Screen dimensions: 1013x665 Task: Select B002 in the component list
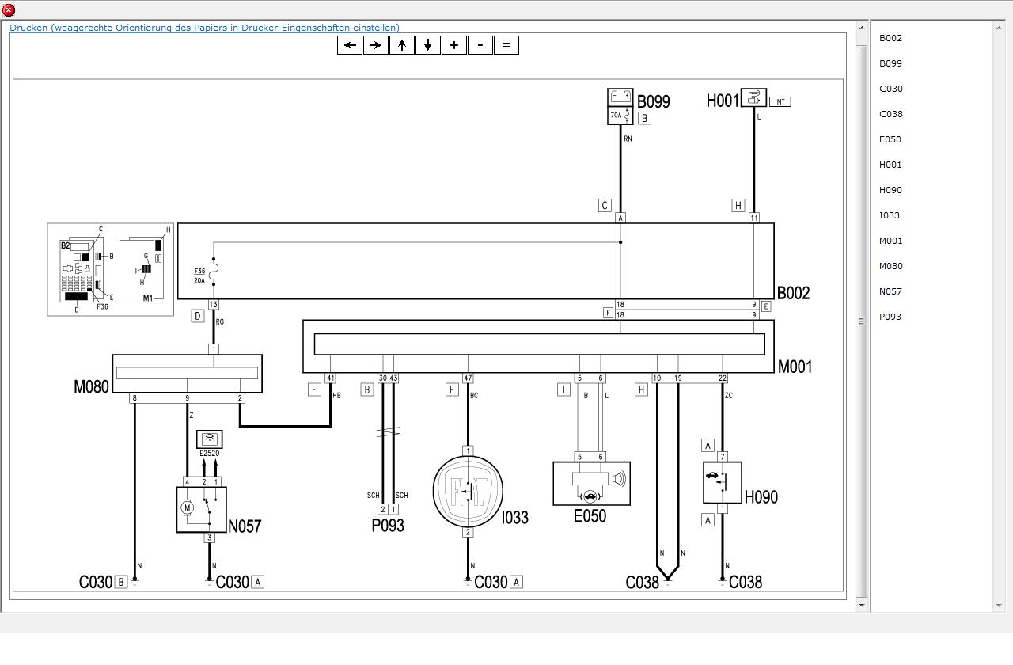890,38
